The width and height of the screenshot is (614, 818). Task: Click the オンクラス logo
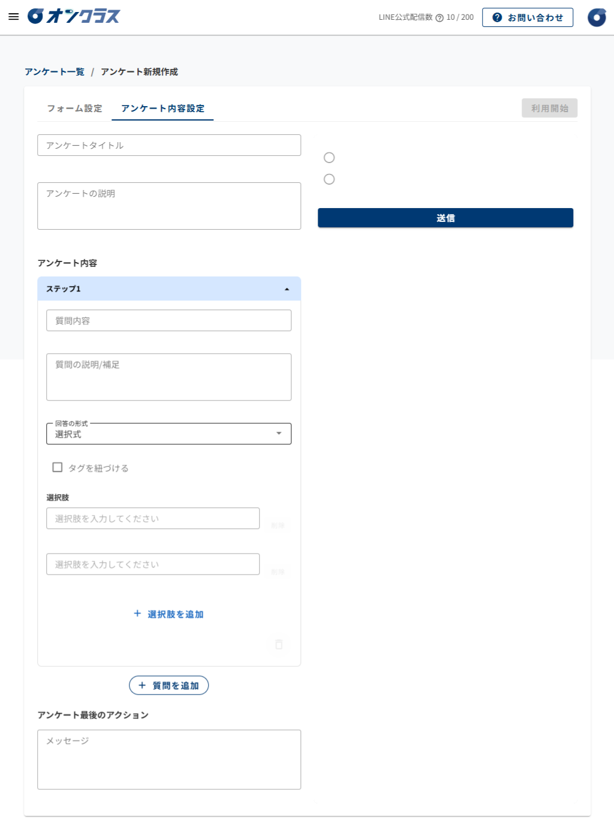click(74, 16)
